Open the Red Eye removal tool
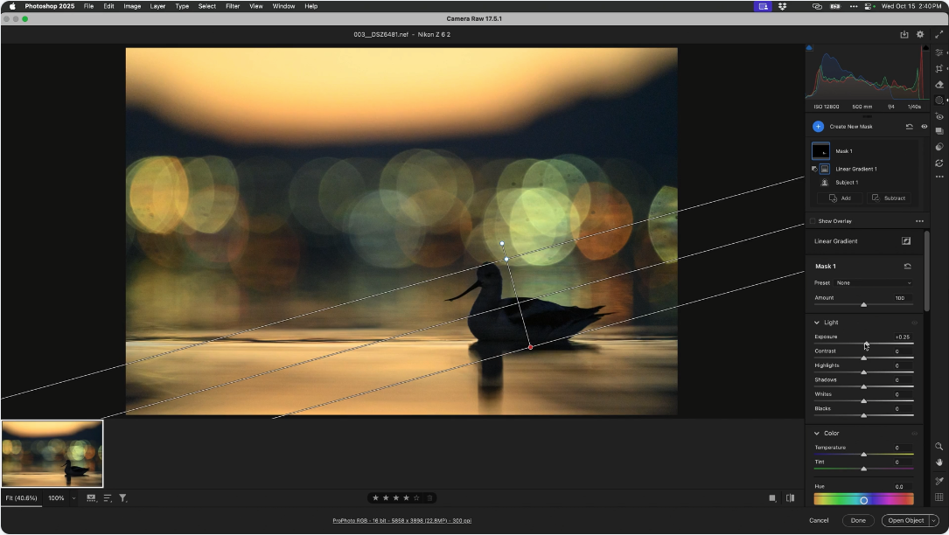 [x=939, y=116]
